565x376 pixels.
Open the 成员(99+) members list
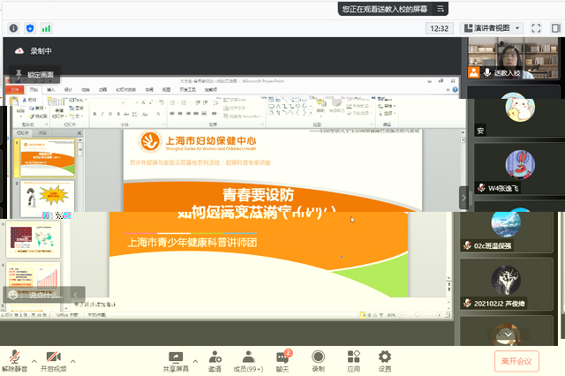(x=248, y=362)
